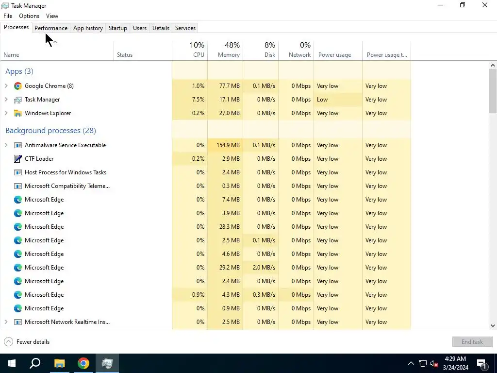Image resolution: width=497 pixels, height=373 pixels.
Task: Click the Windows Explorer process icon
Action: (18, 113)
